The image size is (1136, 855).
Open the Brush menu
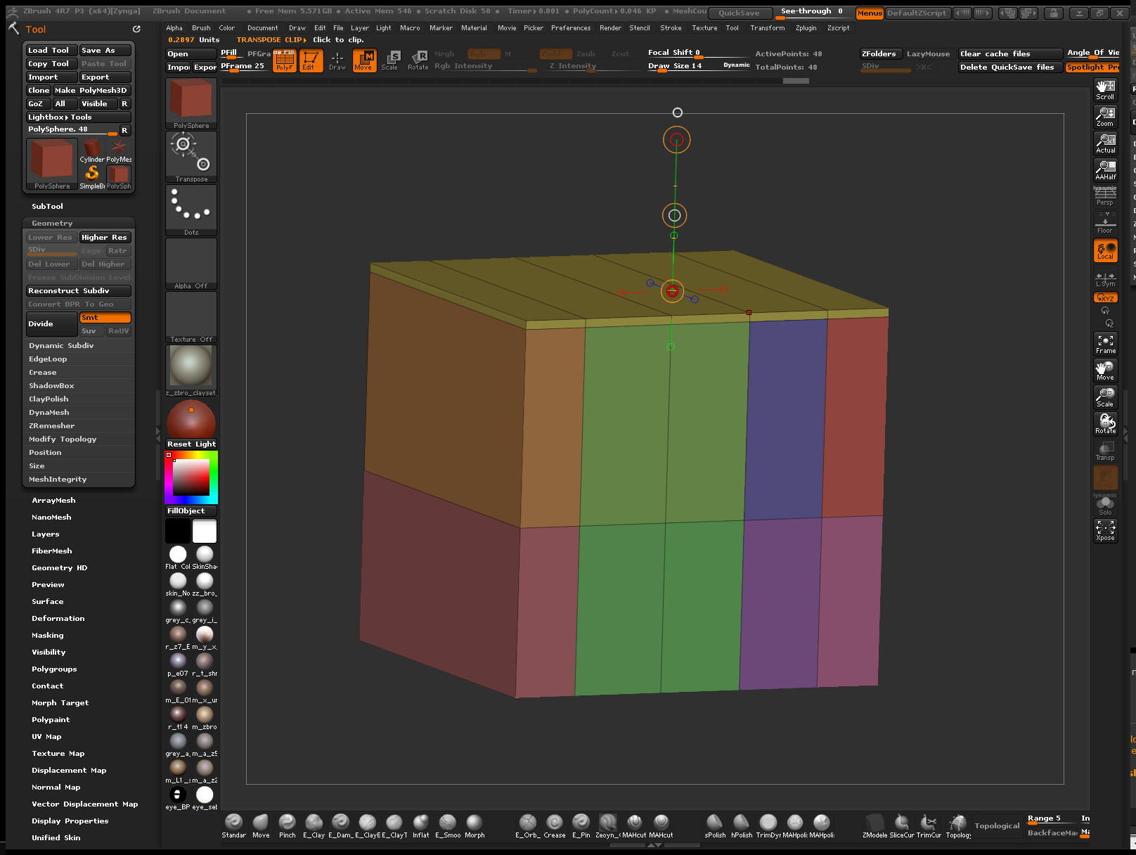point(201,28)
